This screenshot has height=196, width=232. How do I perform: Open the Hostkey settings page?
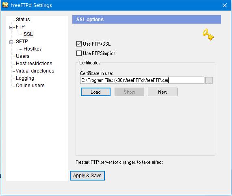click(33, 49)
